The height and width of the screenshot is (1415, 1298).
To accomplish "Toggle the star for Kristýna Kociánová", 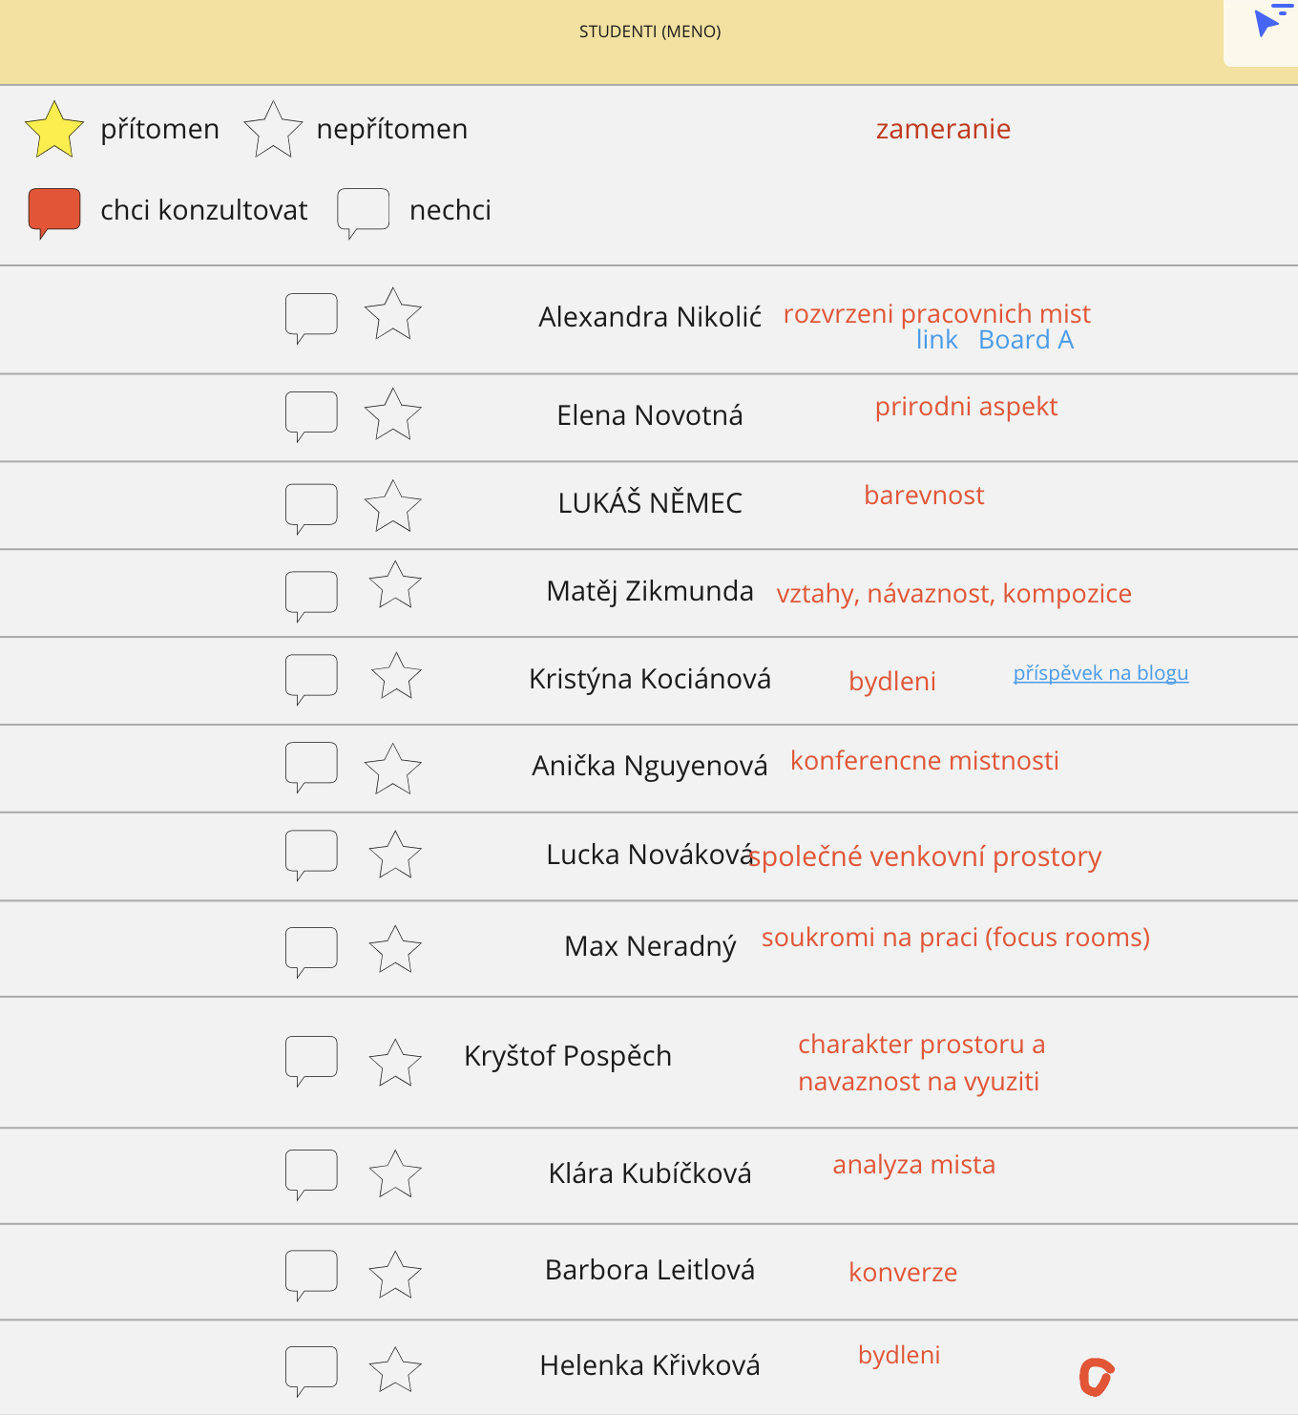I will (x=395, y=676).
